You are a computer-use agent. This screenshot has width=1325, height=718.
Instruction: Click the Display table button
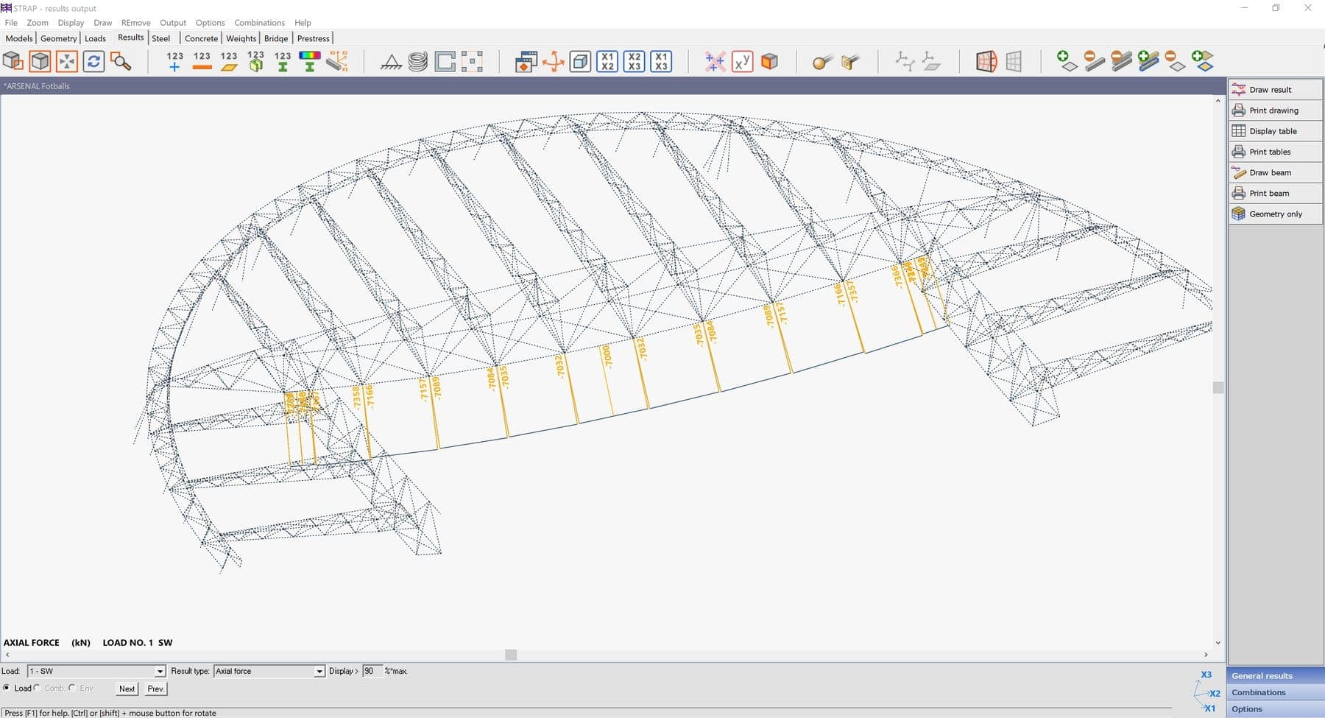1275,131
